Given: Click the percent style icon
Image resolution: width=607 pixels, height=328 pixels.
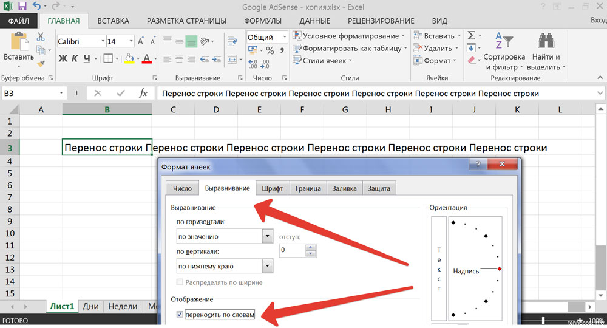Looking at the screenshot, I should pyautogui.click(x=270, y=50).
